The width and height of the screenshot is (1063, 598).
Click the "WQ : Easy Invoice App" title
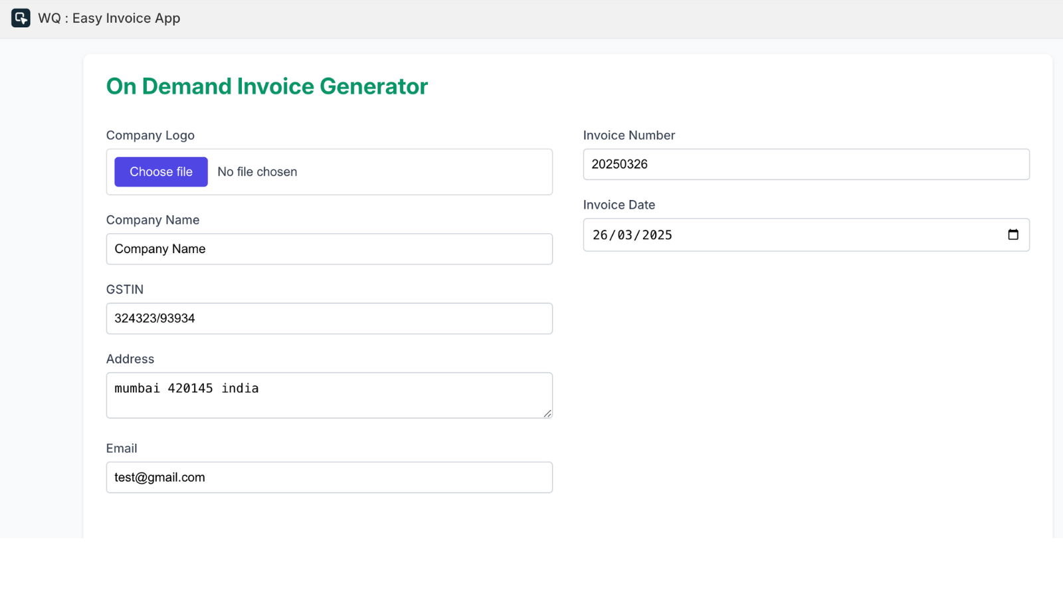pos(109,18)
